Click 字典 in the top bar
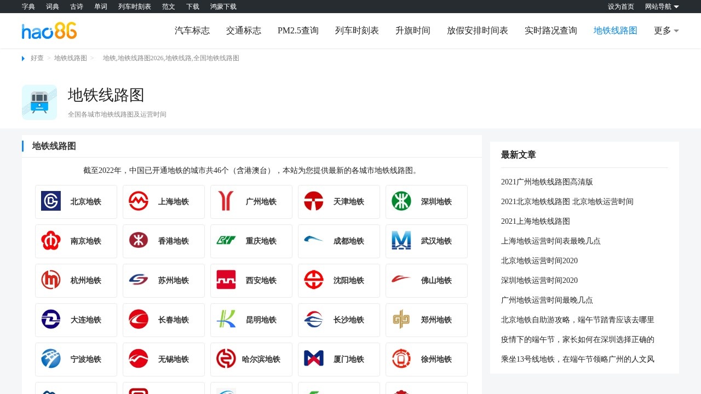The image size is (701, 394). 28,7
